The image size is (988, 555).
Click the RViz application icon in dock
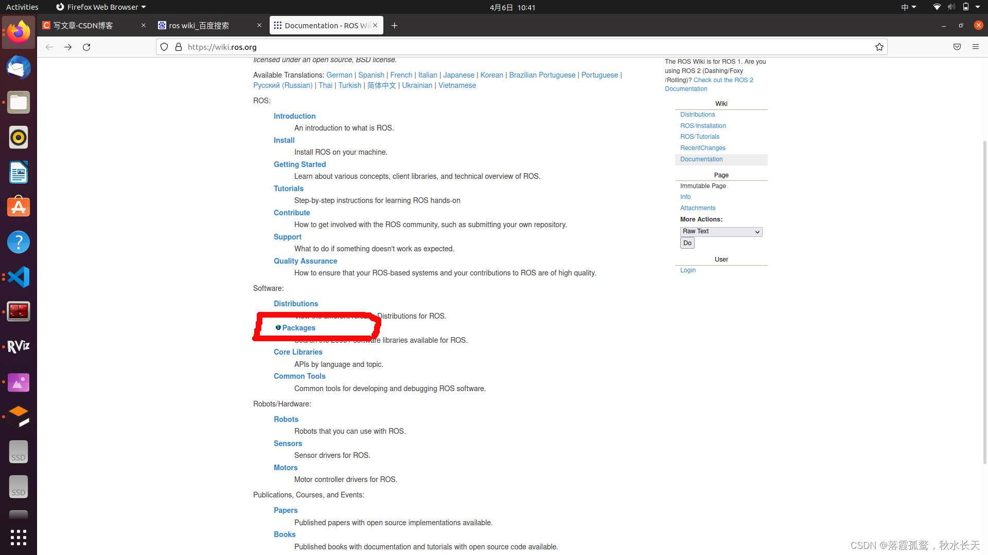pos(19,347)
